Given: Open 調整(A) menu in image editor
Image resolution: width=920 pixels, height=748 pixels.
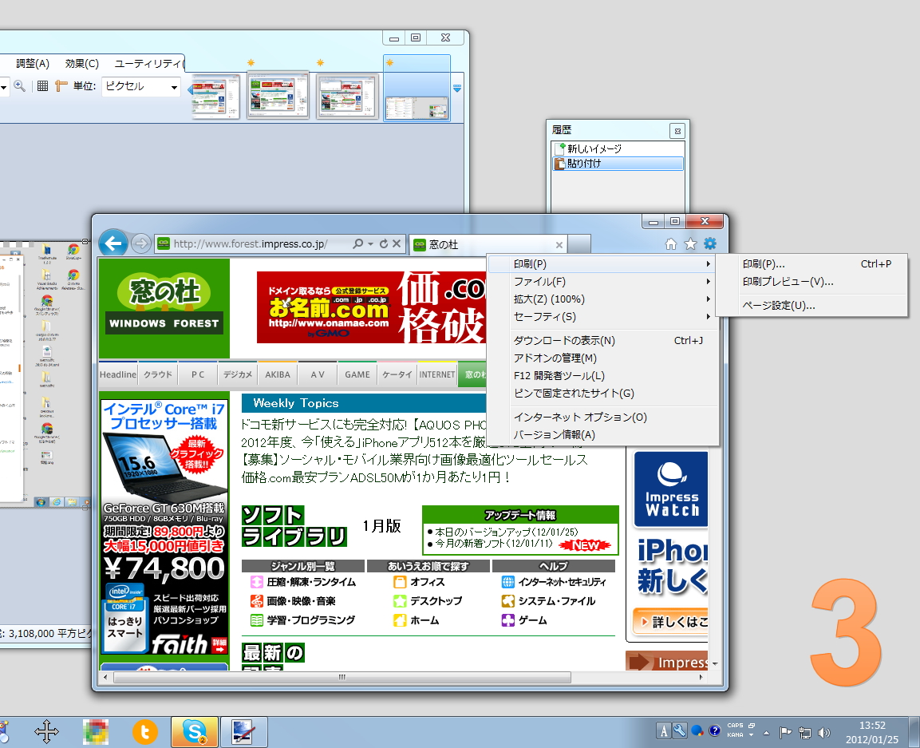Looking at the screenshot, I should tap(32, 63).
